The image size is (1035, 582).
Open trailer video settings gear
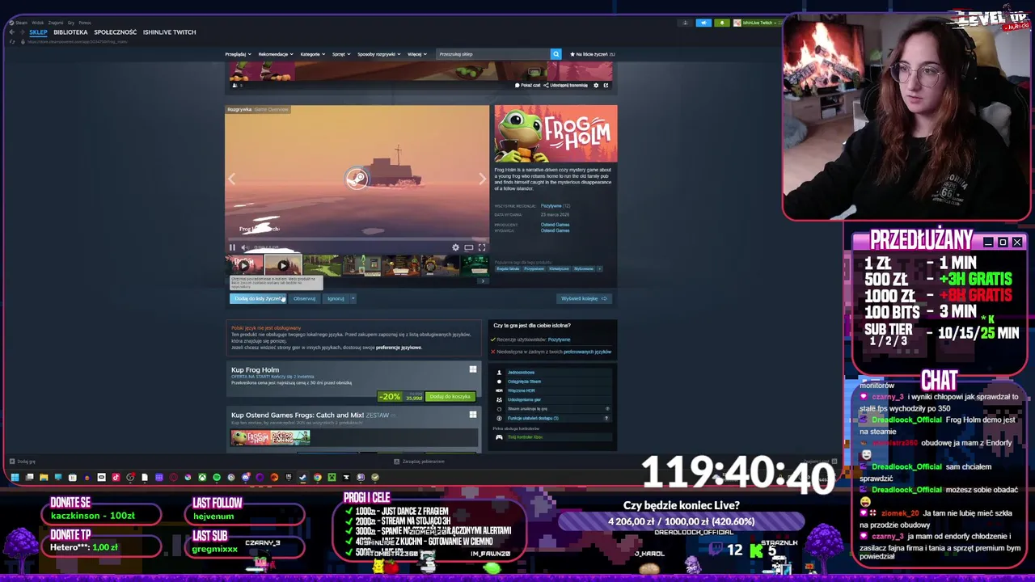[x=455, y=247]
